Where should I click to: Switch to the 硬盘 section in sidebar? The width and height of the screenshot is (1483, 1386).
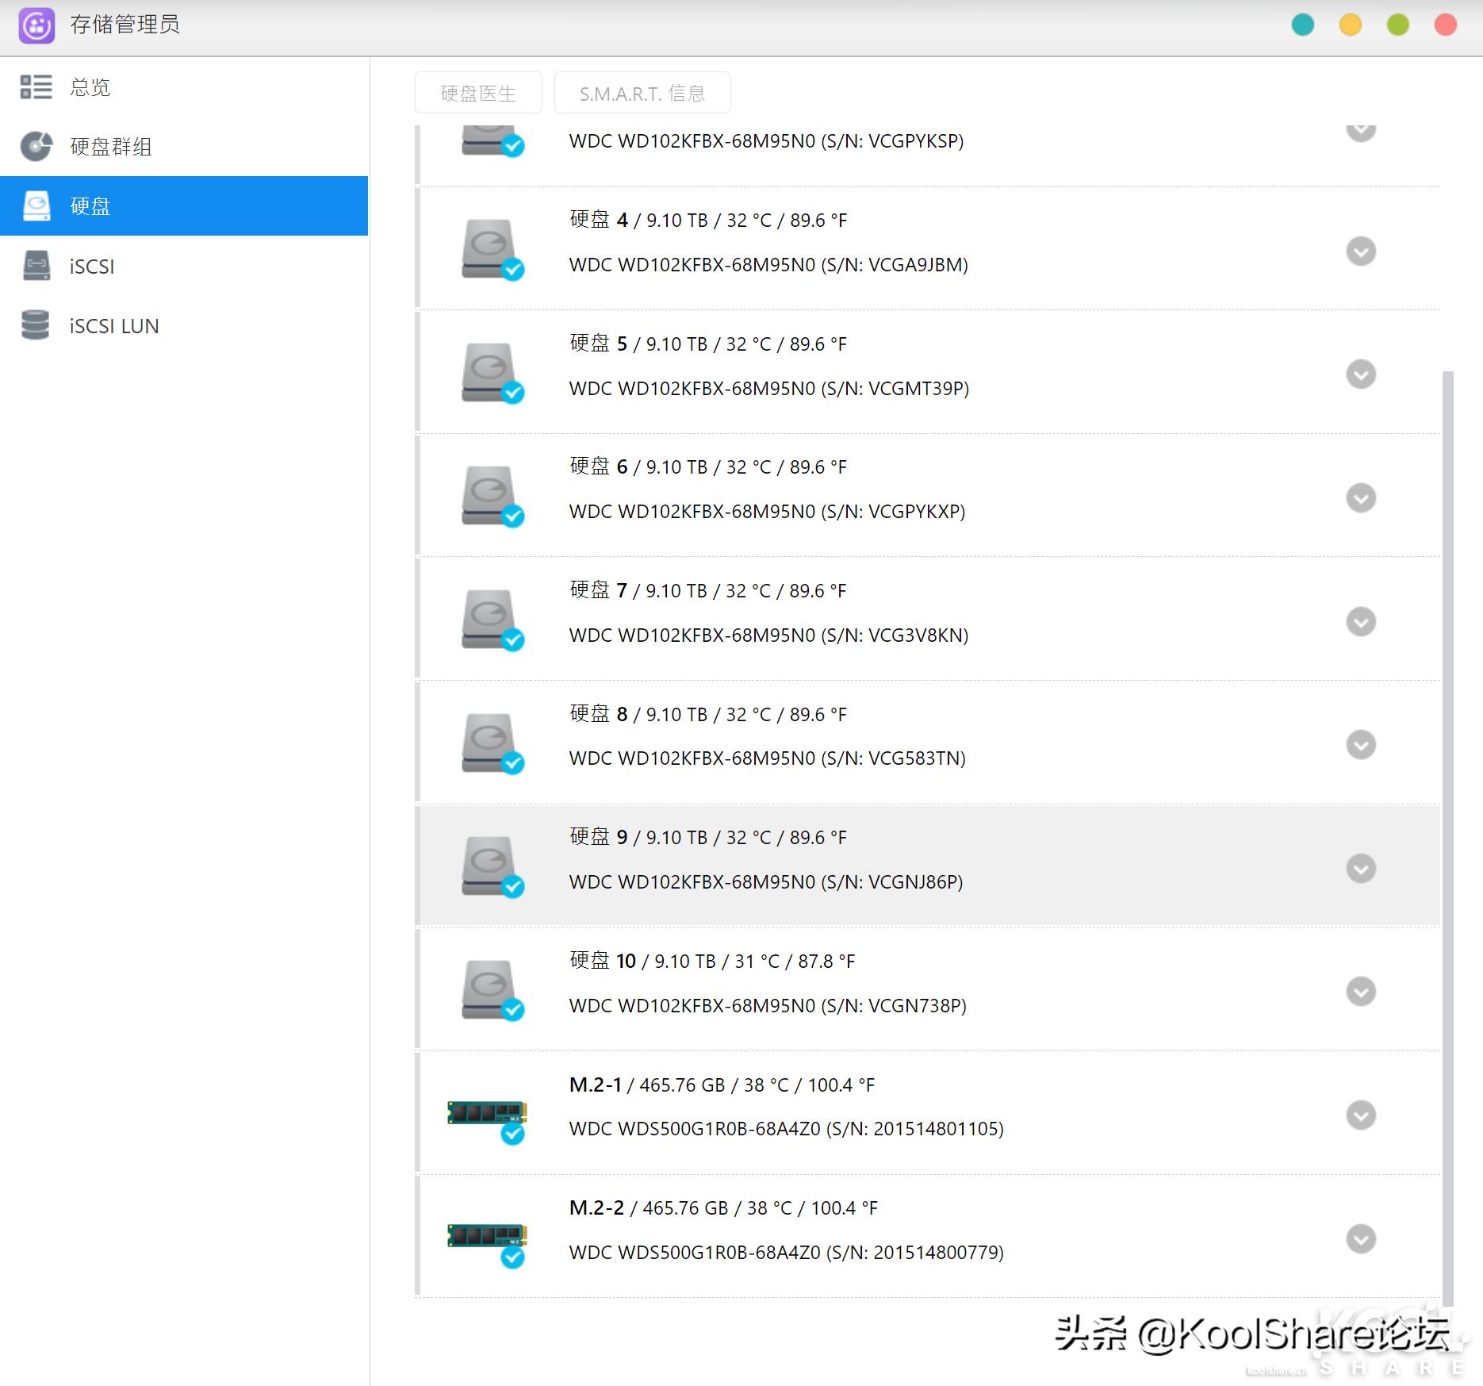[91, 205]
